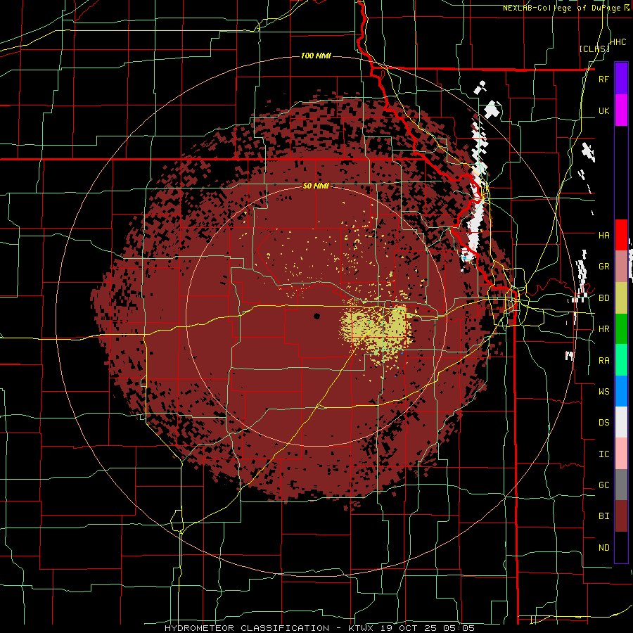The height and width of the screenshot is (633, 633).
Task: Click the DS legend label
Action: pyautogui.click(x=603, y=423)
